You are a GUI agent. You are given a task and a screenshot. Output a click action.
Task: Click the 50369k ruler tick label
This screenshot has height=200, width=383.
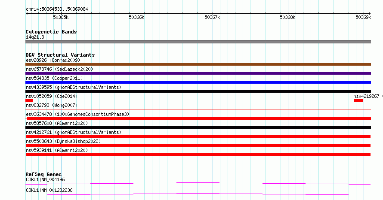[363, 17]
